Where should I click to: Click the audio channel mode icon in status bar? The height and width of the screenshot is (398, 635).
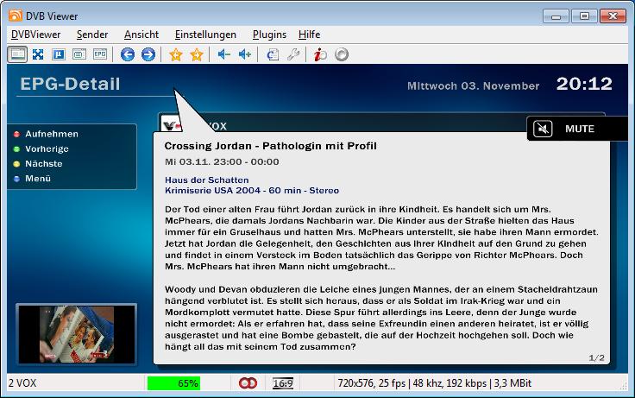click(x=248, y=383)
